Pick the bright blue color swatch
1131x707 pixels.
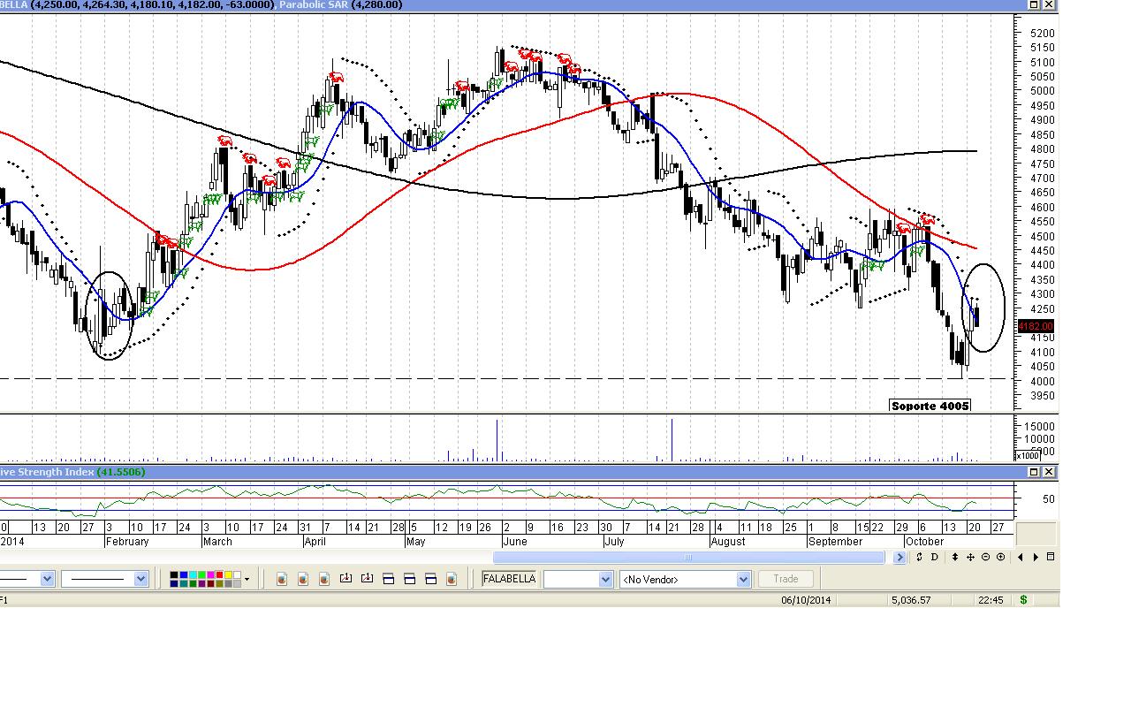[x=184, y=575]
